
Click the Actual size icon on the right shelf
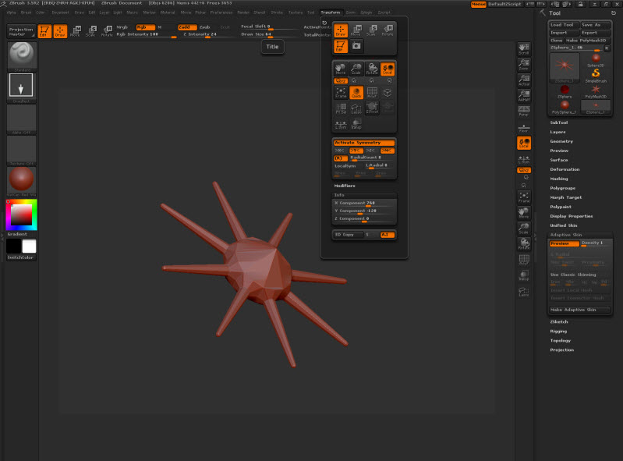pos(524,80)
